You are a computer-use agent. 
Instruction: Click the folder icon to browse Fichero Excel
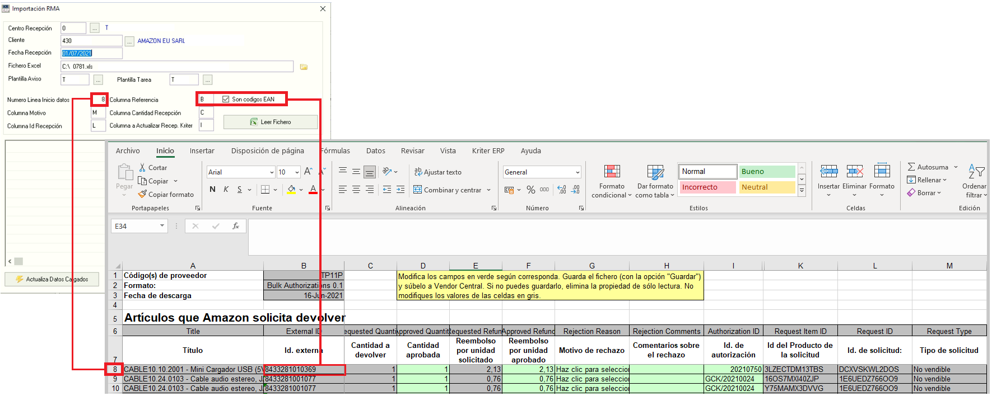[x=304, y=67]
